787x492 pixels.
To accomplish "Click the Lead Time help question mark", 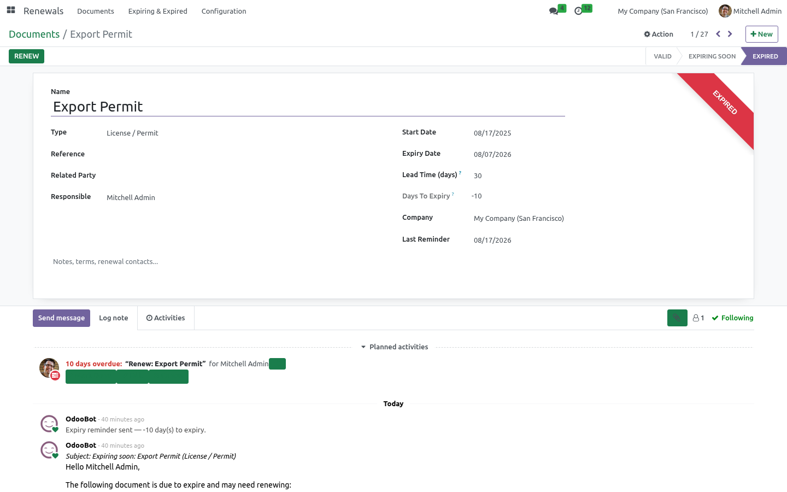I will 460,173.
